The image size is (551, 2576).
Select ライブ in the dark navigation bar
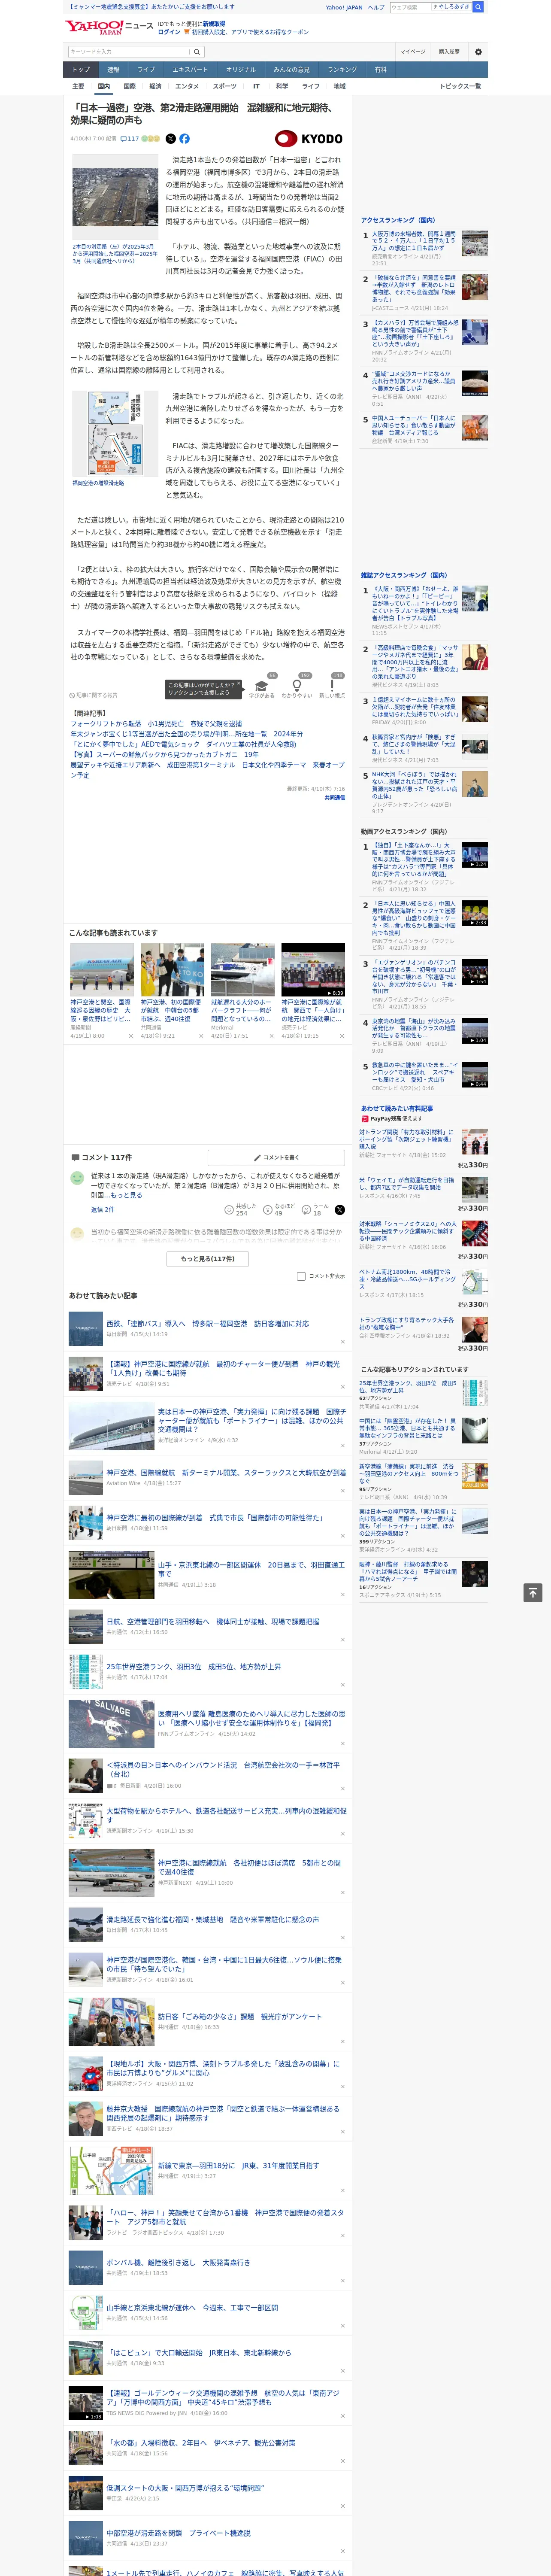(146, 70)
